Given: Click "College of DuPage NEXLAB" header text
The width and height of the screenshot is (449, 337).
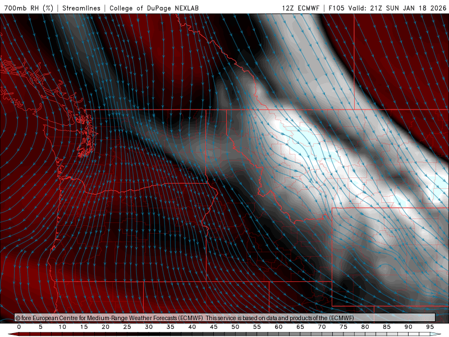Looking at the screenshot, I should (154, 8).
